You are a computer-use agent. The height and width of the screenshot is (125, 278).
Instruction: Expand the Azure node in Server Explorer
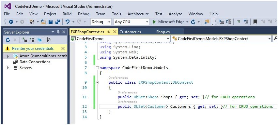(8, 56)
